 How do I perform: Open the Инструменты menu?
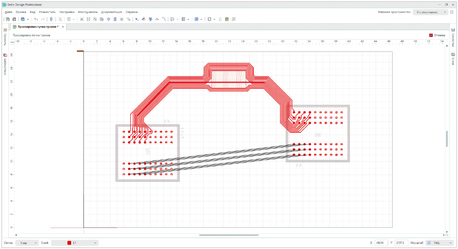[88, 12]
